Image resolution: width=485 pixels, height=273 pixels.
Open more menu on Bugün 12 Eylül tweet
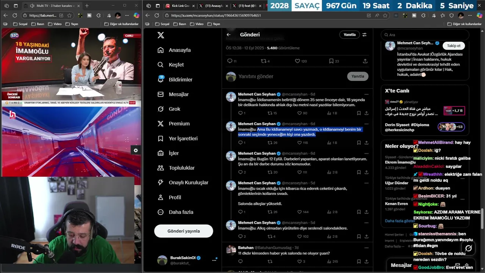(366, 154)
